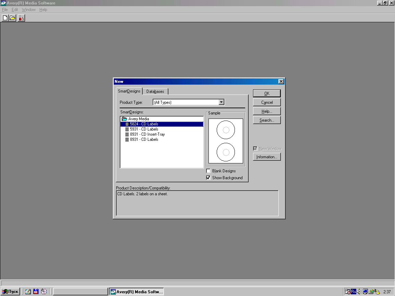Switch to the Databases tab

155,91
